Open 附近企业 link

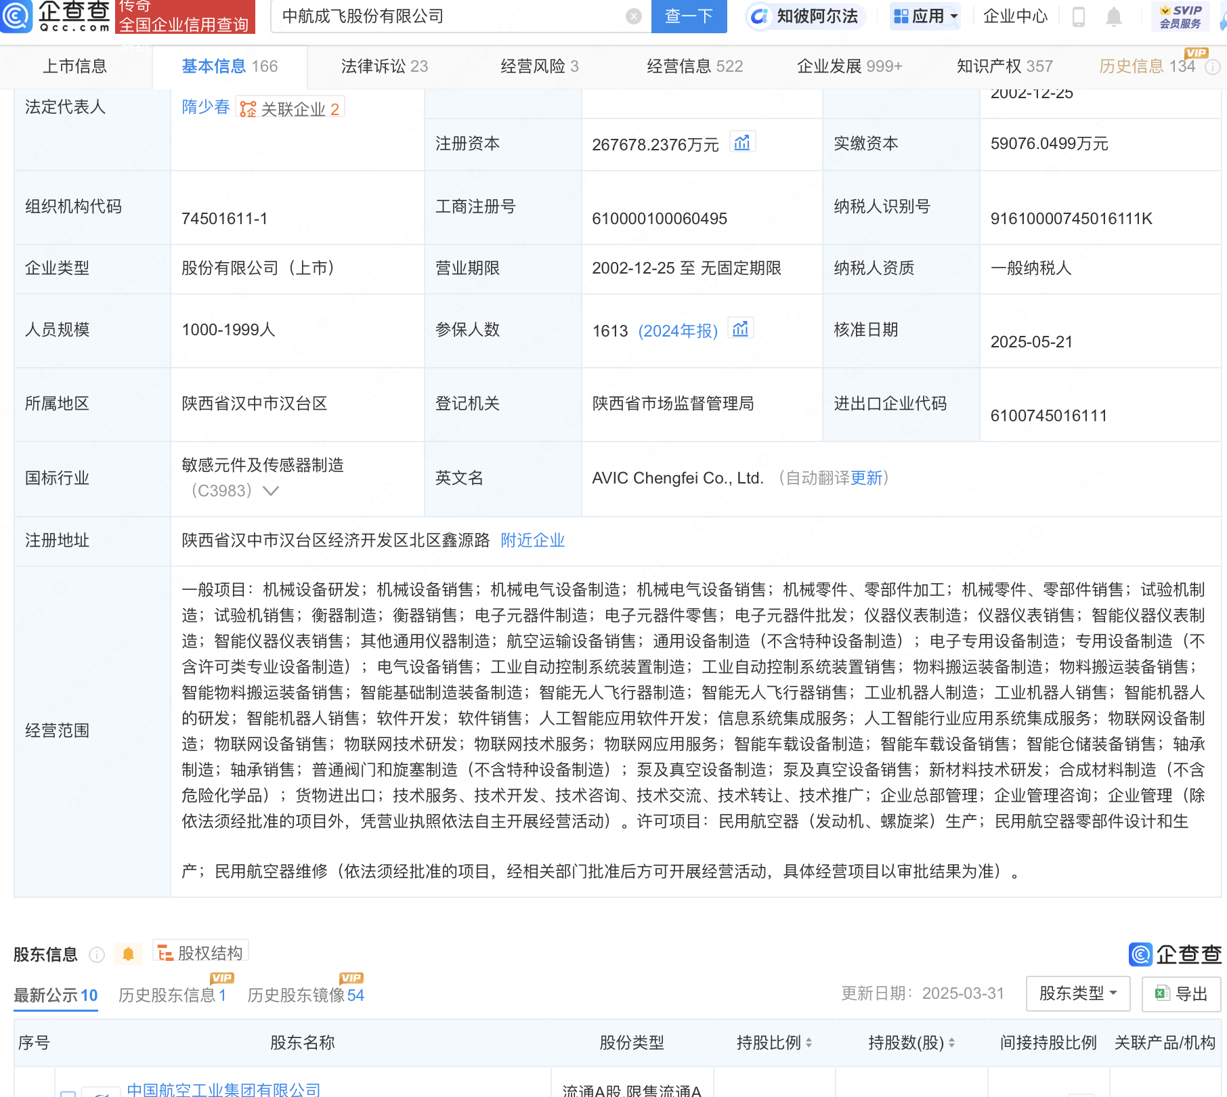tap(532, 540)
